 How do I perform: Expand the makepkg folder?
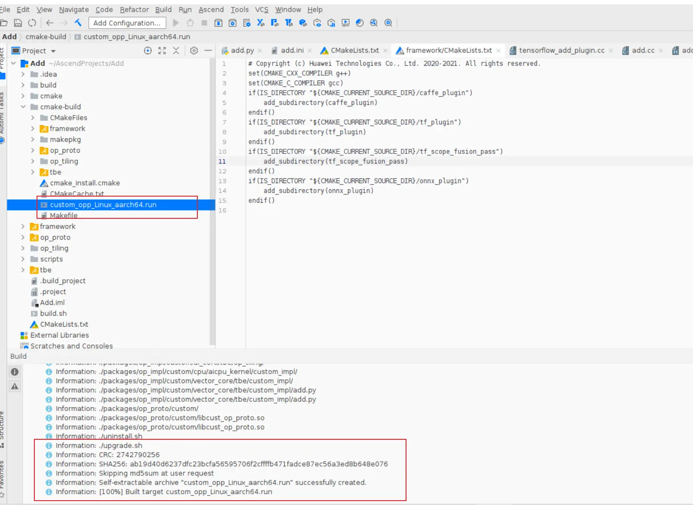pyautogui.click(x=33, y=140)
